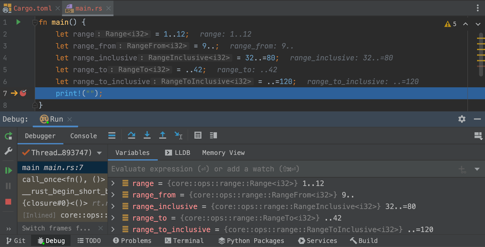
Task: Open the Build tool window
Action: click(364, 241)
